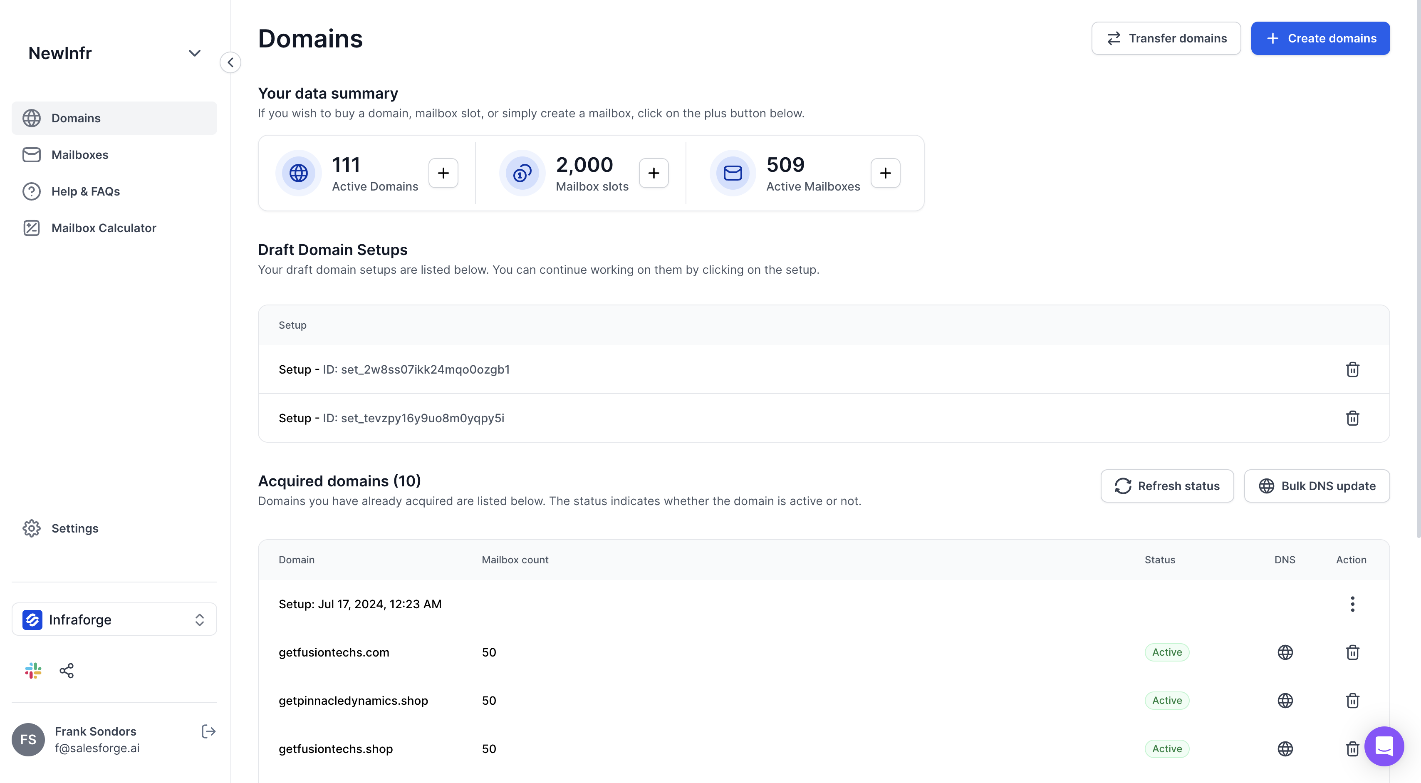Click the Mailbox slots coin icon

pyautogui.click(x=522, y=173)
